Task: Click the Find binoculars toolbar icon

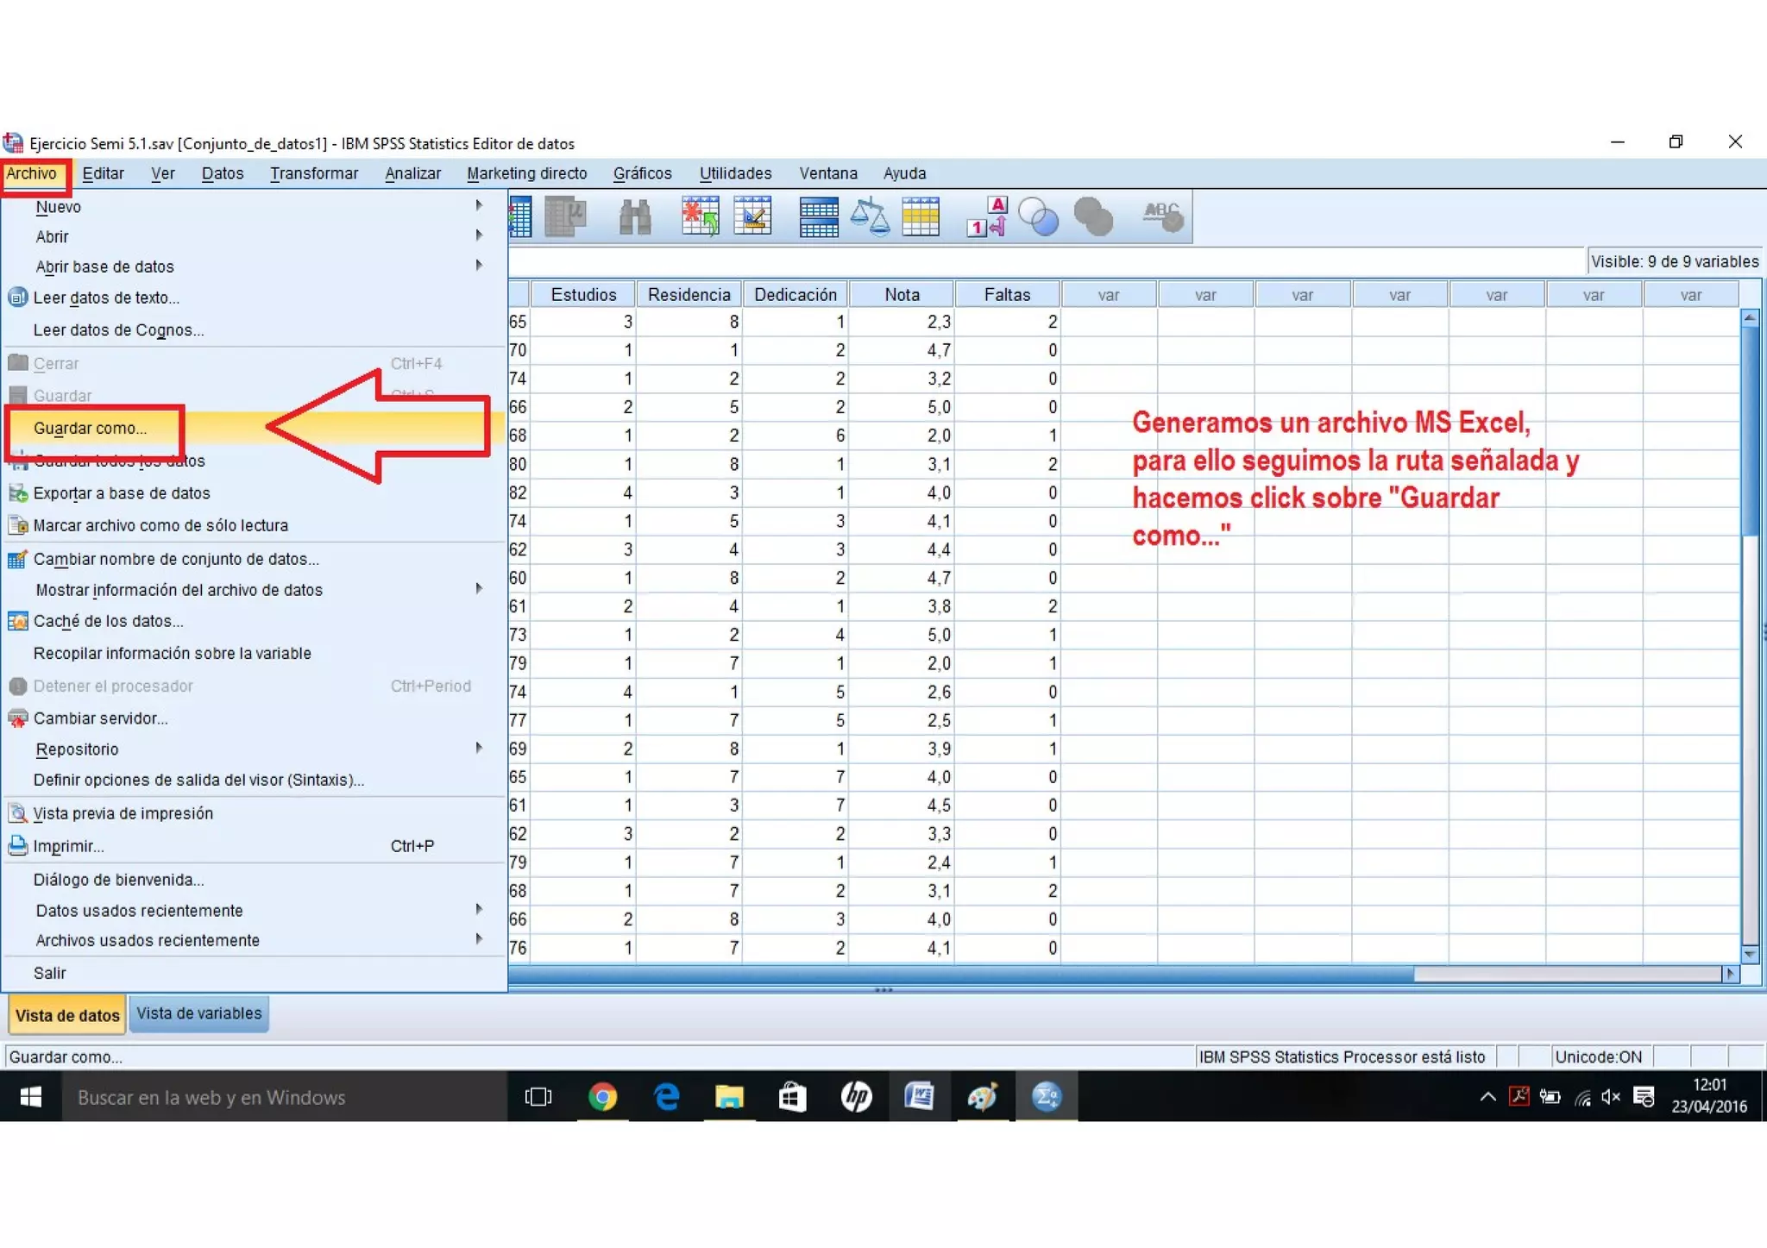Action: pyautogui.click(x=635, y=217)
